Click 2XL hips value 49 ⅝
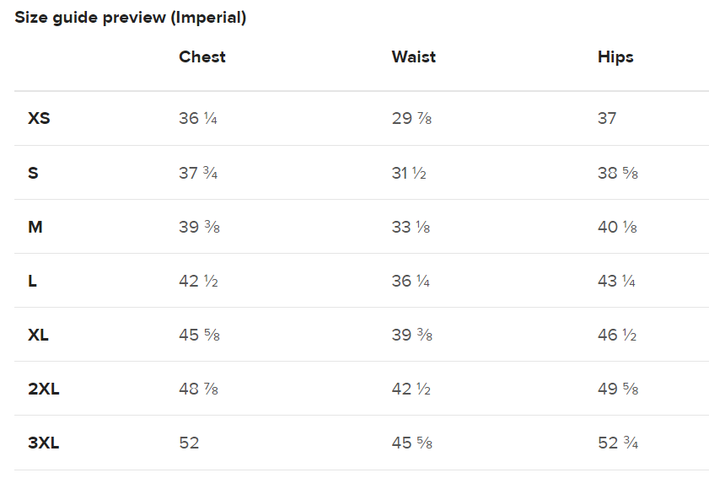The height and width of the screenshot is (478, 709). [618, 389]
